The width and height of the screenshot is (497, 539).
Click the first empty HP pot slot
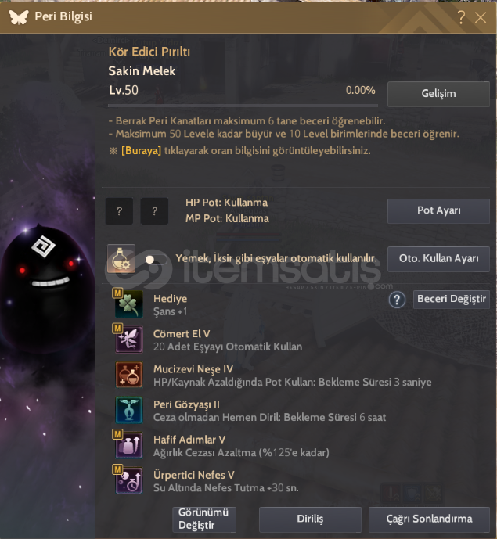tap(119, 211)
